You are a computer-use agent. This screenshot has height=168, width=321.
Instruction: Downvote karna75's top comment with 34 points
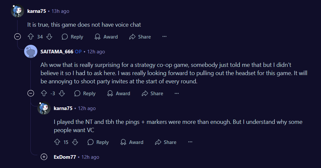point(49,37)
